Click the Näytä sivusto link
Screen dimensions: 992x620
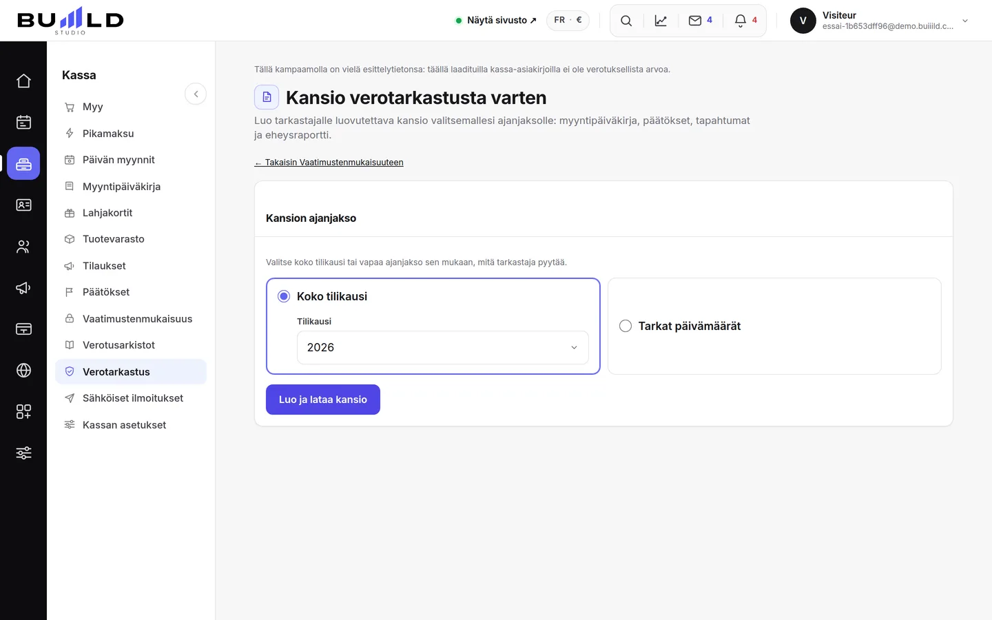coord(496,20)
